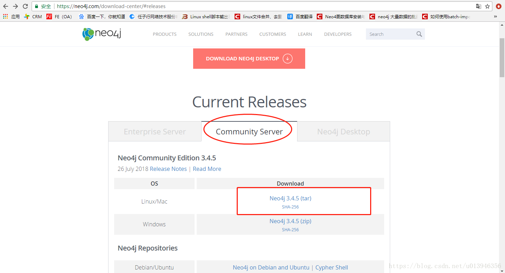Open the 如何使用batch-import bookmark
Viewport: 505px width, 273px height.
446,16
